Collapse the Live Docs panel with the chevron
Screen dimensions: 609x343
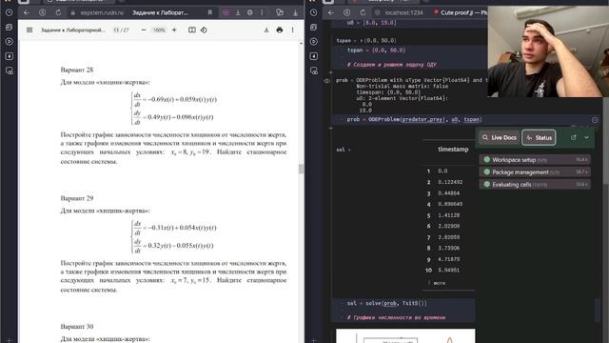[x=586, y=137]
